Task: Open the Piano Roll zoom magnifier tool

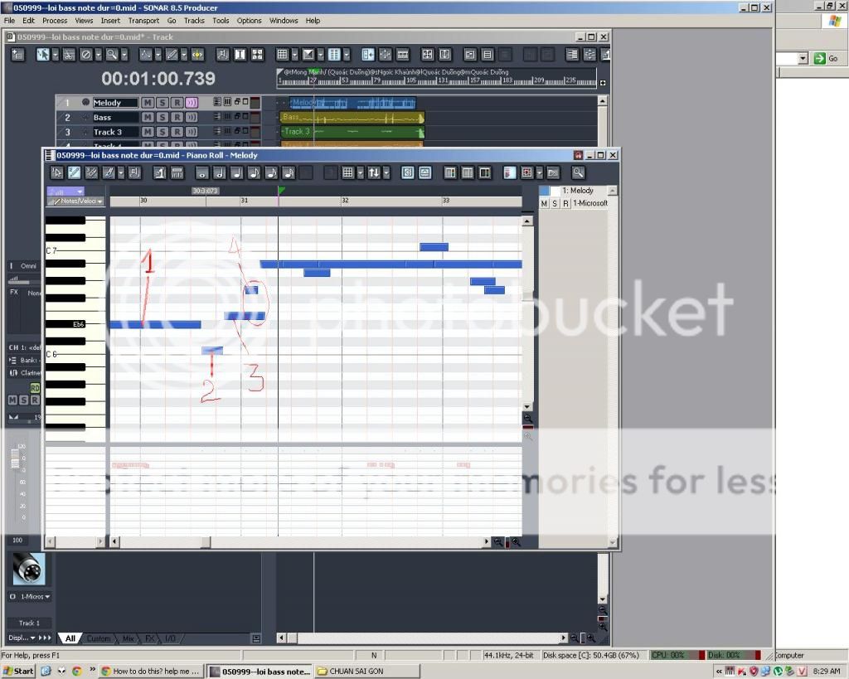Action: click(578, 172)
